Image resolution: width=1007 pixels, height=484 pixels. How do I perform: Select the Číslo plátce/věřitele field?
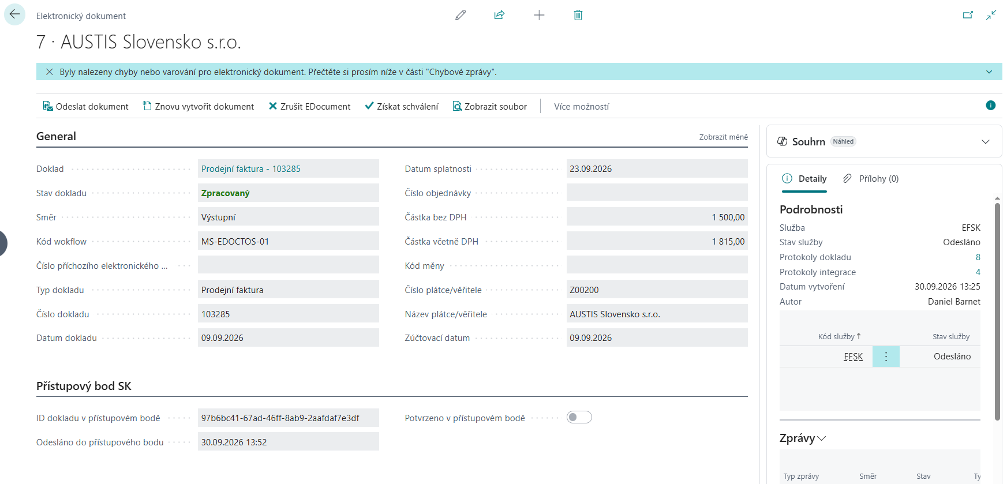[657, 290]
